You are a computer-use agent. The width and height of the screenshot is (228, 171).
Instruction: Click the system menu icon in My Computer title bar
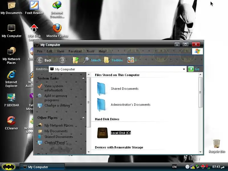(37, 44)
